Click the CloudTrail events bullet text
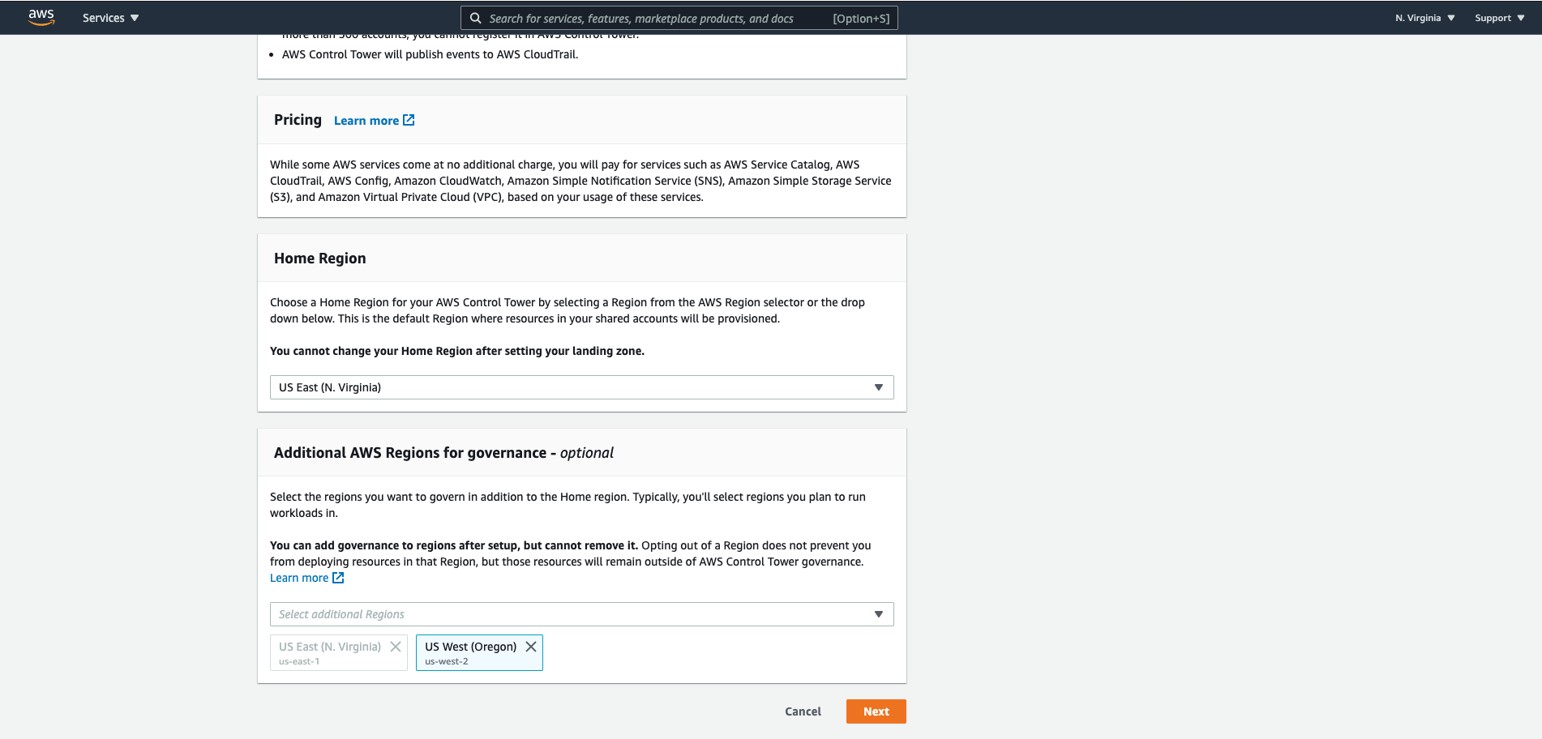The width and height of the screenshot is (1542, 739). point(430,54)
